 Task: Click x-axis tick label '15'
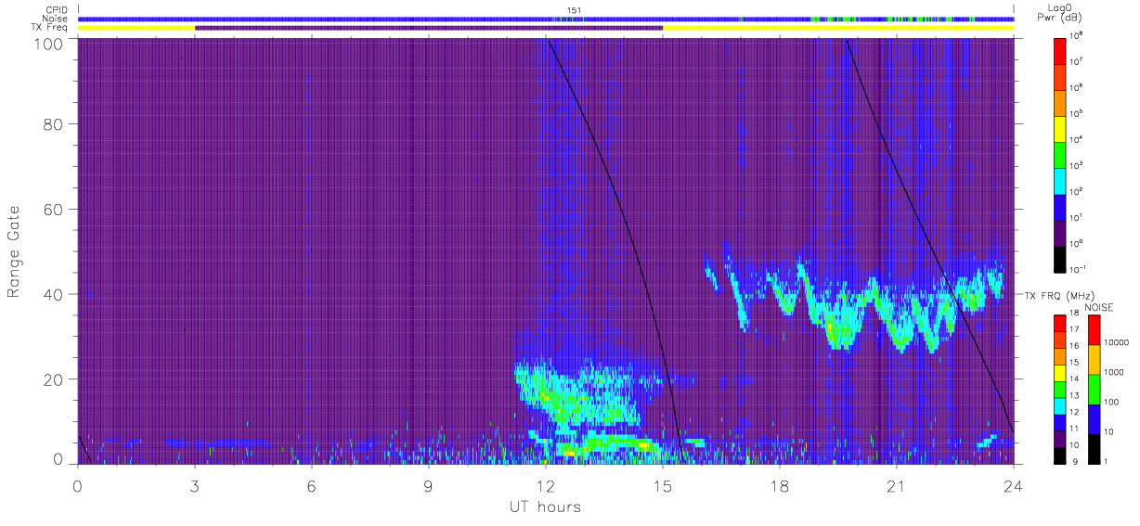pos(663,485)
